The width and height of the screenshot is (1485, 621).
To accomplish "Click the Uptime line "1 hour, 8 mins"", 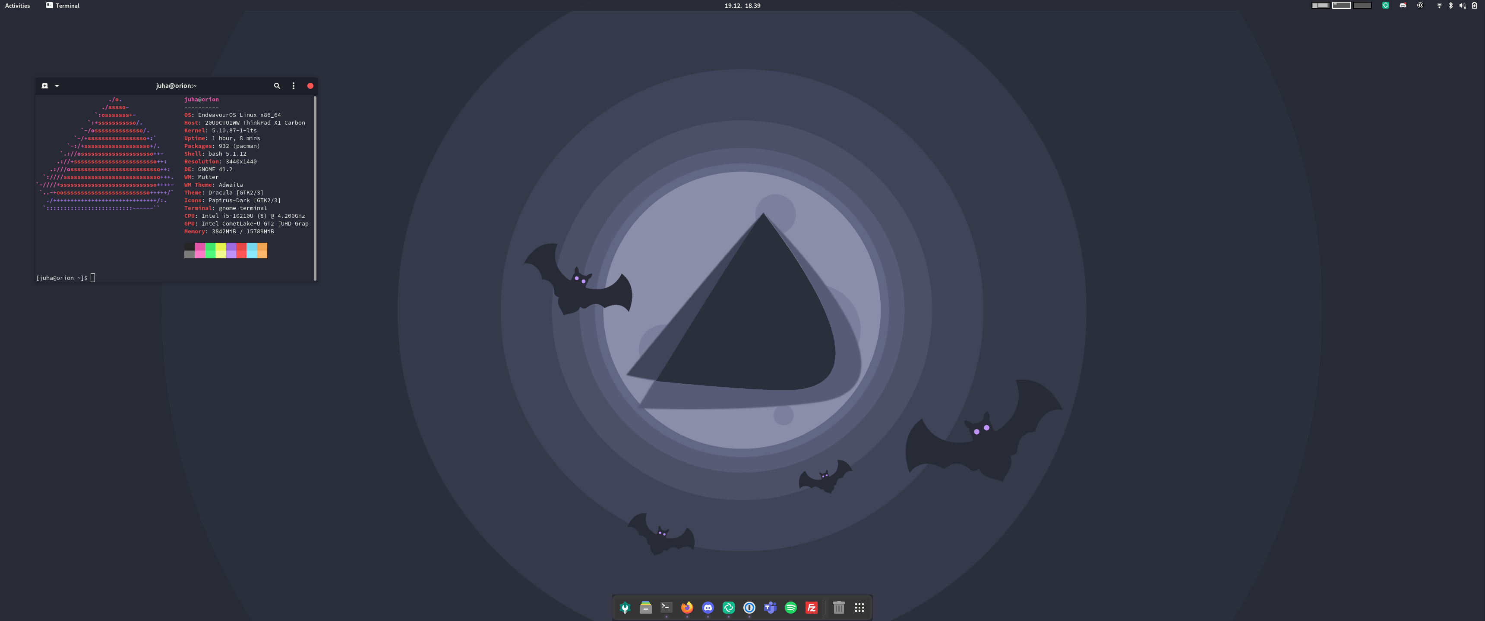I will click(x=222, y=138).
